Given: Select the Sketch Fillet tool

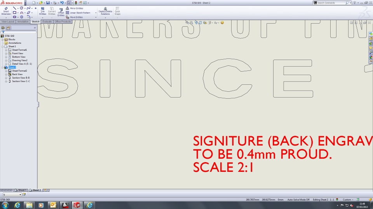Looking at the screenshot, I should pos(28,17).
